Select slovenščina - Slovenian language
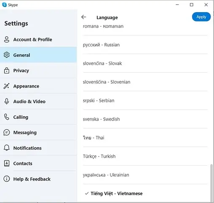This screenshot has height=203, width=214. point(145,82)
